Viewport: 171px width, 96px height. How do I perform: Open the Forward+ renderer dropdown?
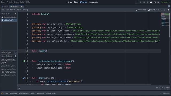[x=165, y=2]
